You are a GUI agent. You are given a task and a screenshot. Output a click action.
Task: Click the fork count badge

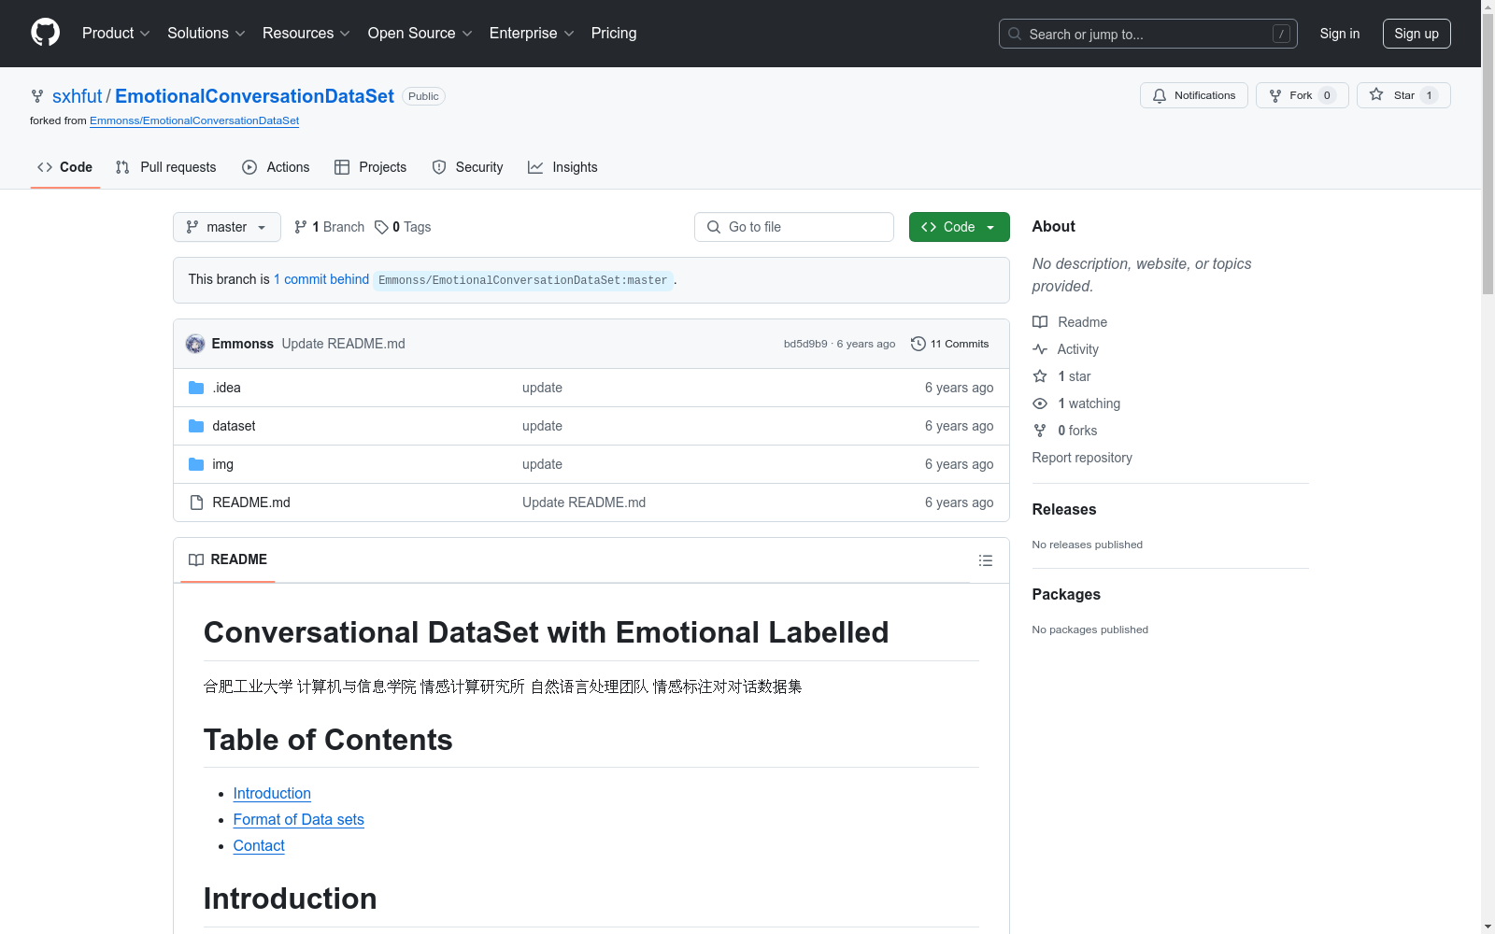pos(1327,95)
